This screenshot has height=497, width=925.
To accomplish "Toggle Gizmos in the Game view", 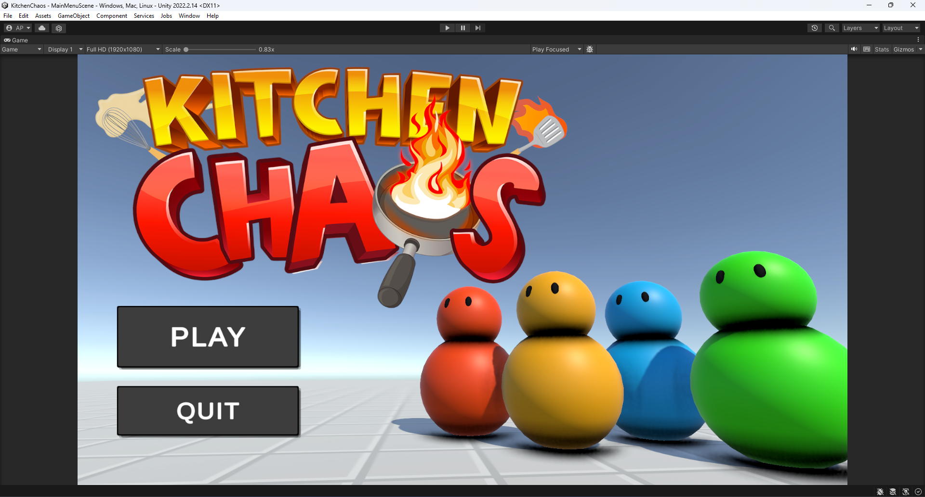I will point(903,49).
